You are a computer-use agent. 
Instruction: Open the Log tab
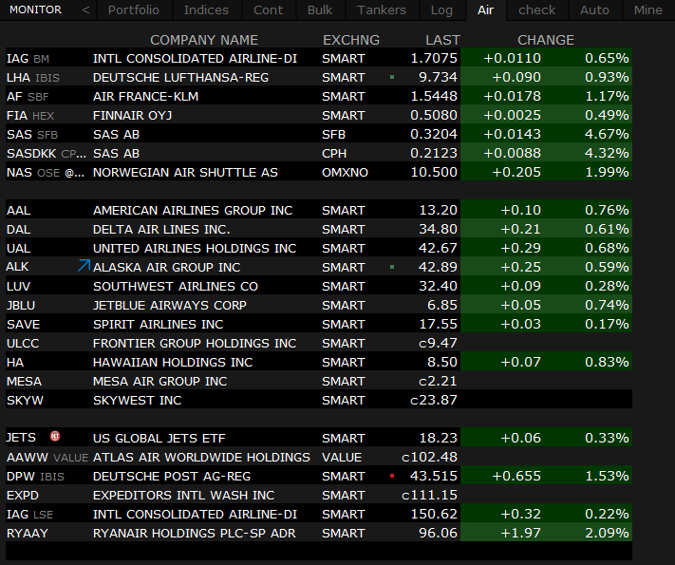(441, 9)
